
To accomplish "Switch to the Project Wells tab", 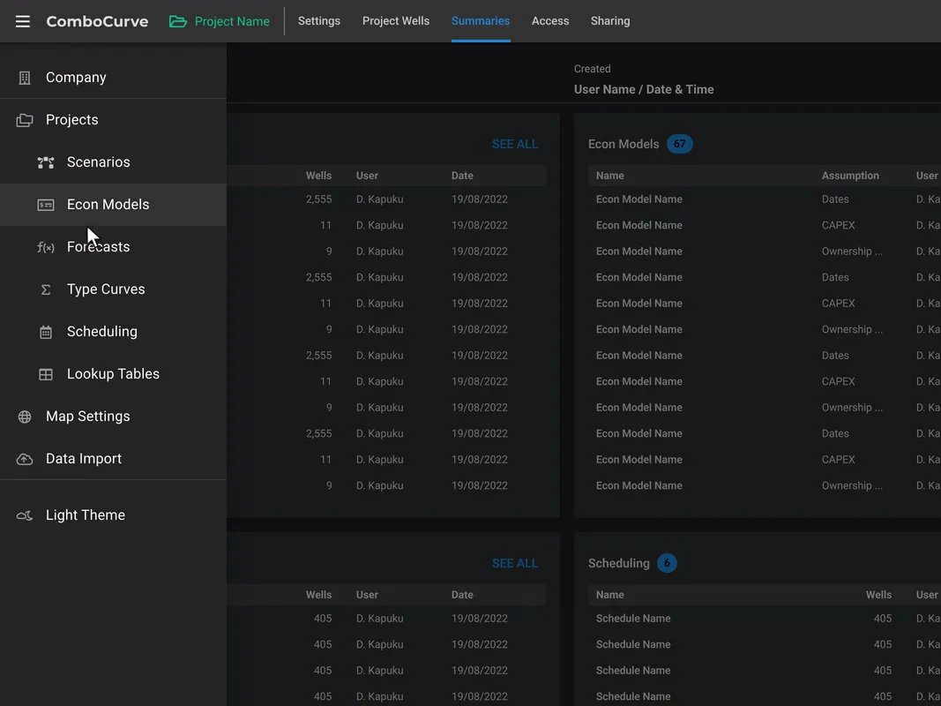I will click(x=395, y=21).
